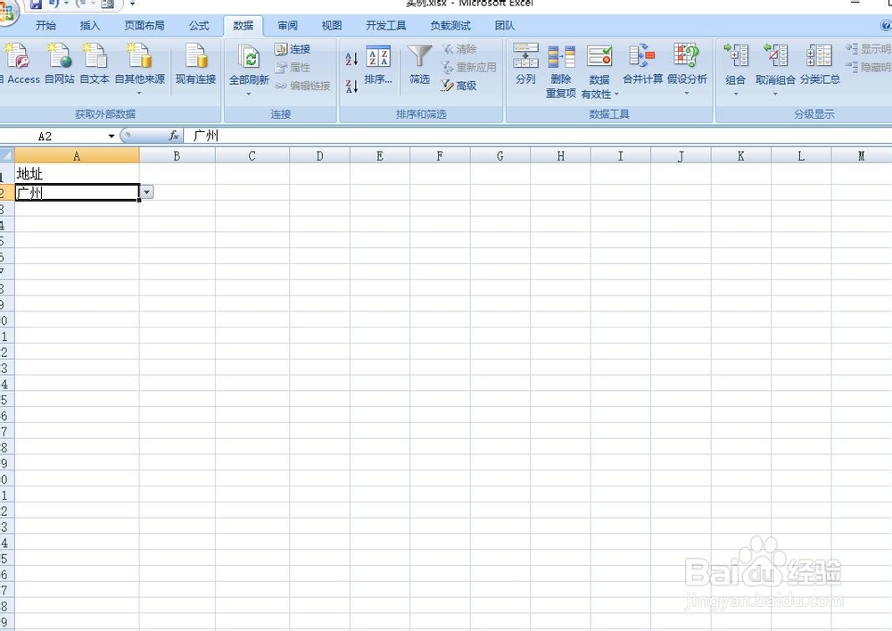Open 排序 sort dialog icon
Image resolution: width=892 pixels, height=631 pixels.
tap(378, 56)
